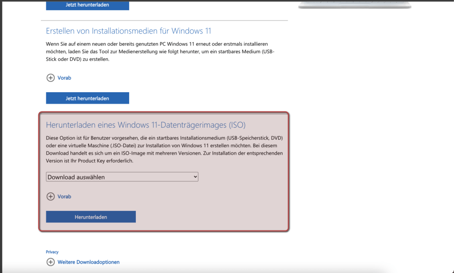454x273 pixels.
Task: Click the arrow of Download auswählen combo box
Action: click(195, 177)
